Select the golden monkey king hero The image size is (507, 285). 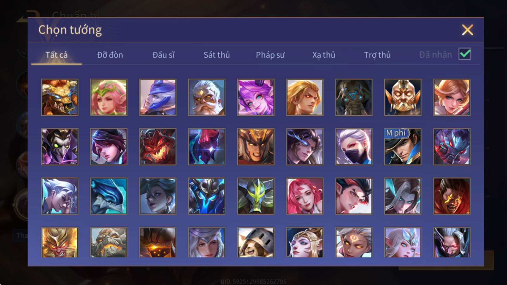tap(60, 242)
